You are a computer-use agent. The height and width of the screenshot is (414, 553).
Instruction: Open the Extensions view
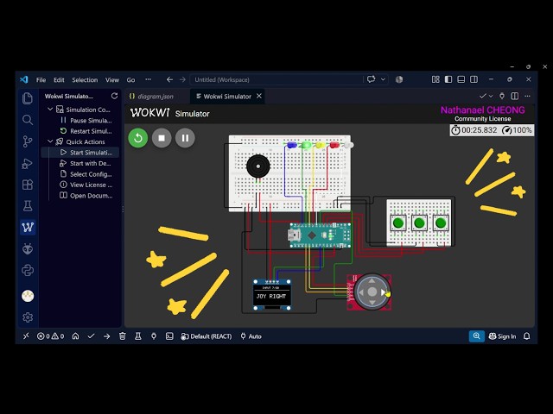pyautogui.click(x=28, y=185)
